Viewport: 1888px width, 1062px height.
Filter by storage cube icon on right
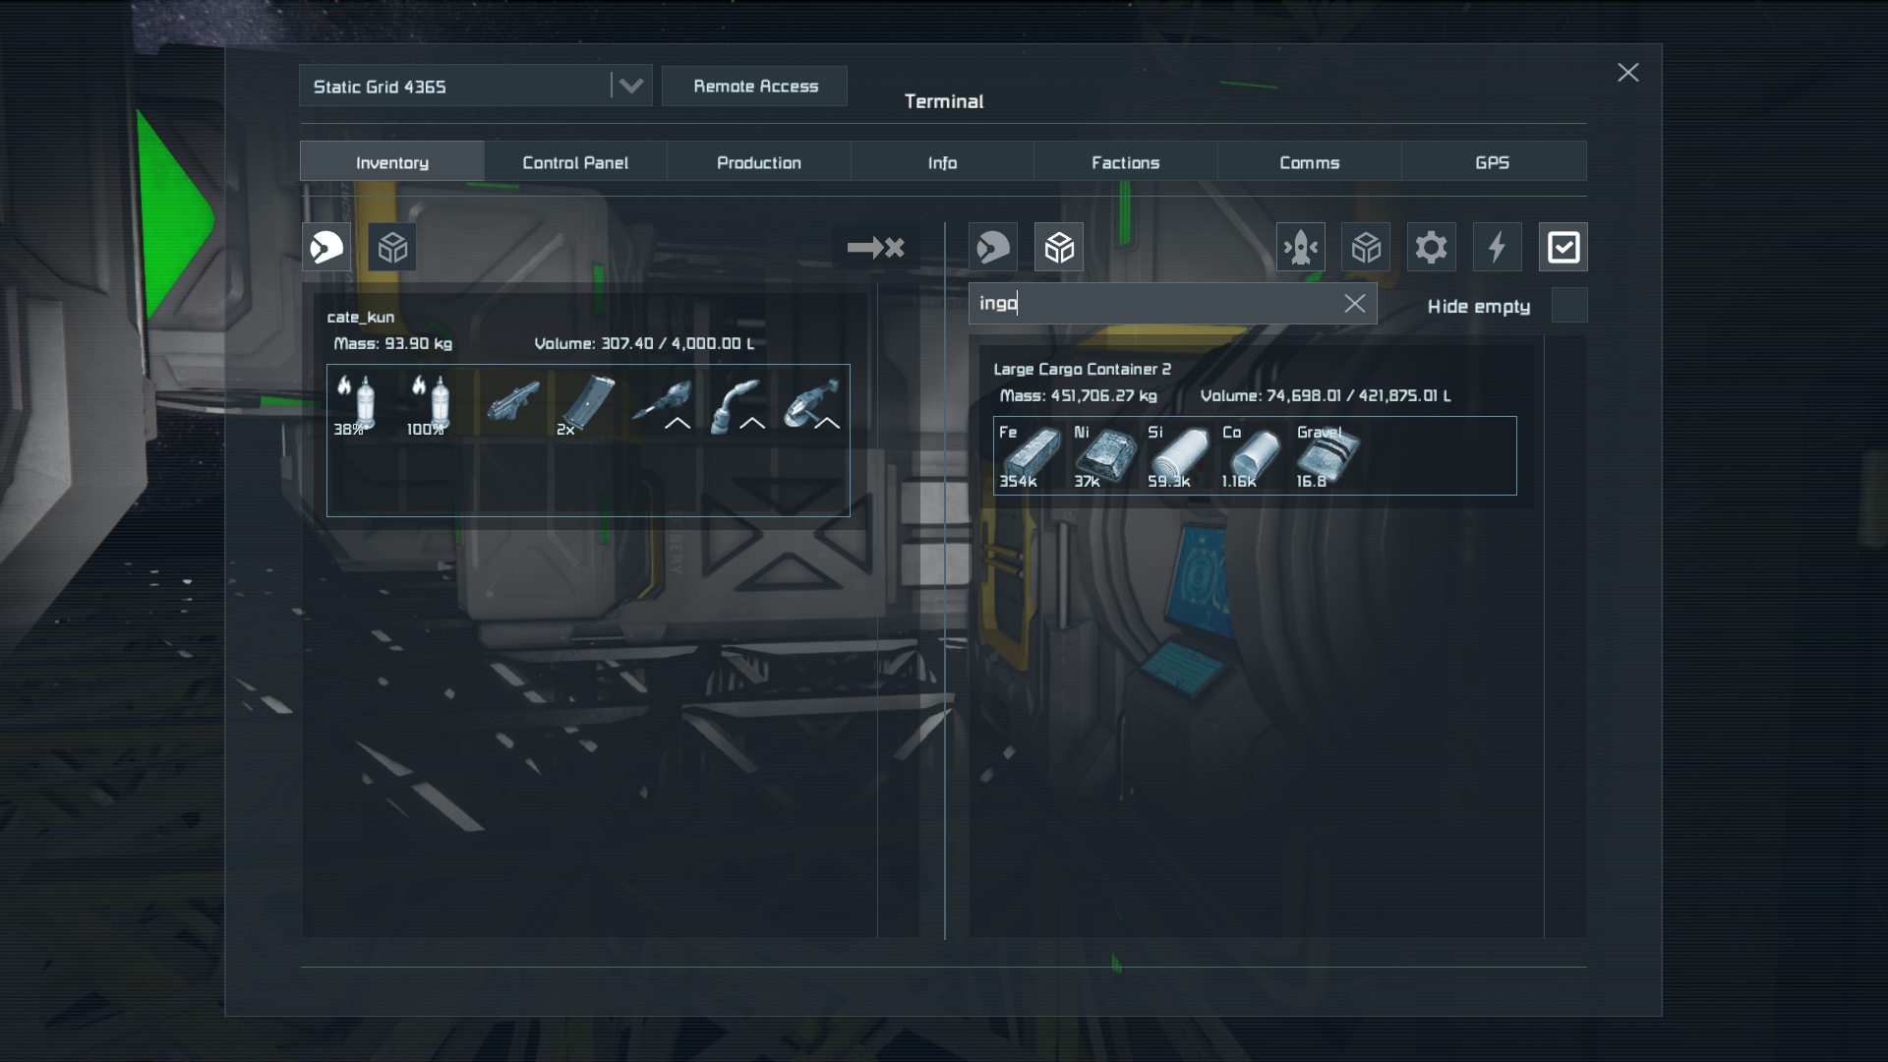click(1366, 247)
